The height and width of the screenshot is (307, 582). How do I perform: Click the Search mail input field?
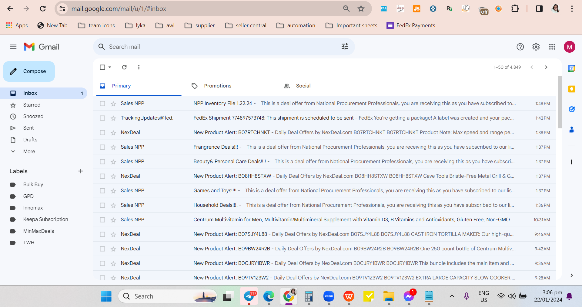(x=224, y=47)
